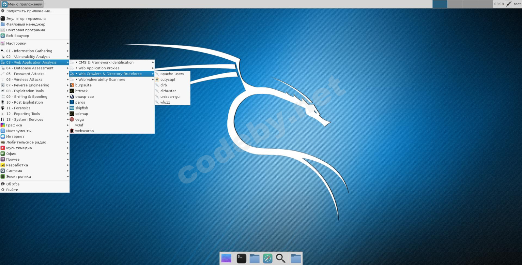Expand CMS & Framework Identification submenu arrow
Image resolution: width=522 pixels, height=265 pixels.
pyautogui.click(x=153, y=62)
